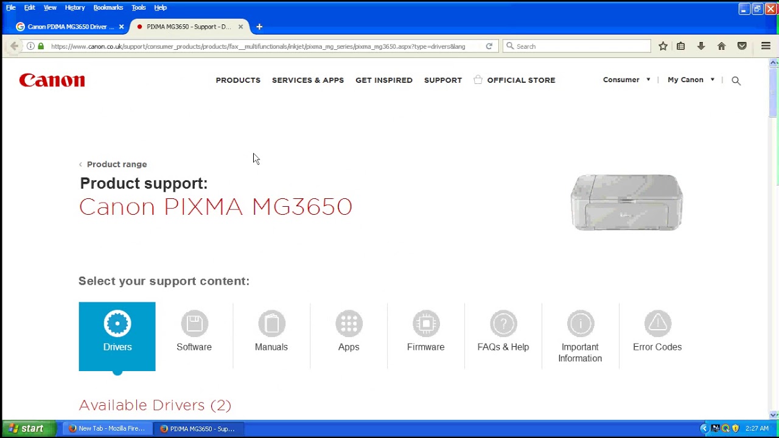The height and width of the screenshot is (438, 779).
Task: Open the Firefox hamburger menu
Action: point(766,46)
